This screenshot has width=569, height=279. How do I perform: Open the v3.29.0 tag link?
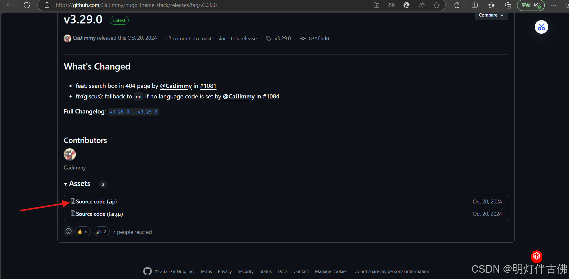[x=282, y=39]
